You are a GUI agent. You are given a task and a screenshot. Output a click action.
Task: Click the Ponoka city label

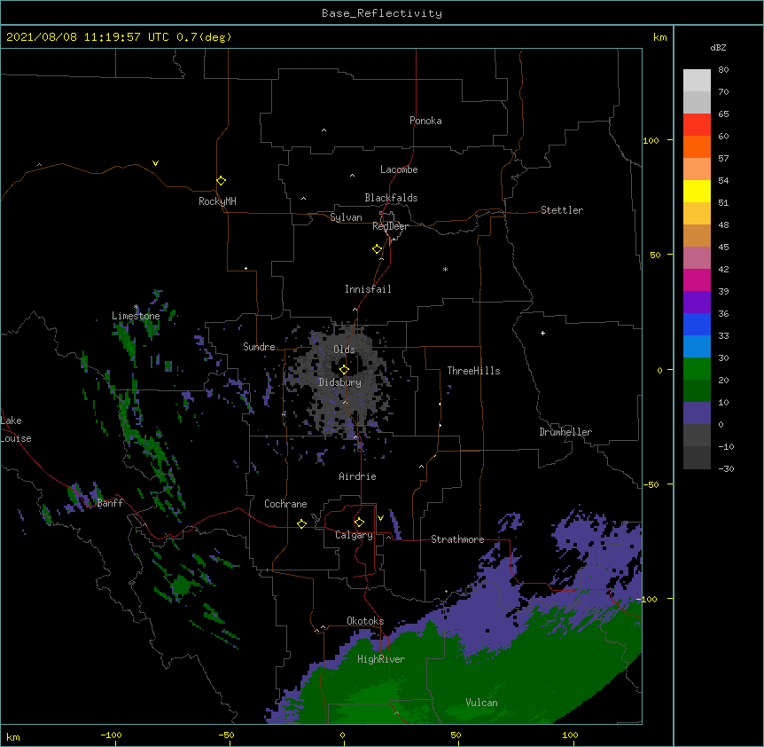click(x=425, y=121)
